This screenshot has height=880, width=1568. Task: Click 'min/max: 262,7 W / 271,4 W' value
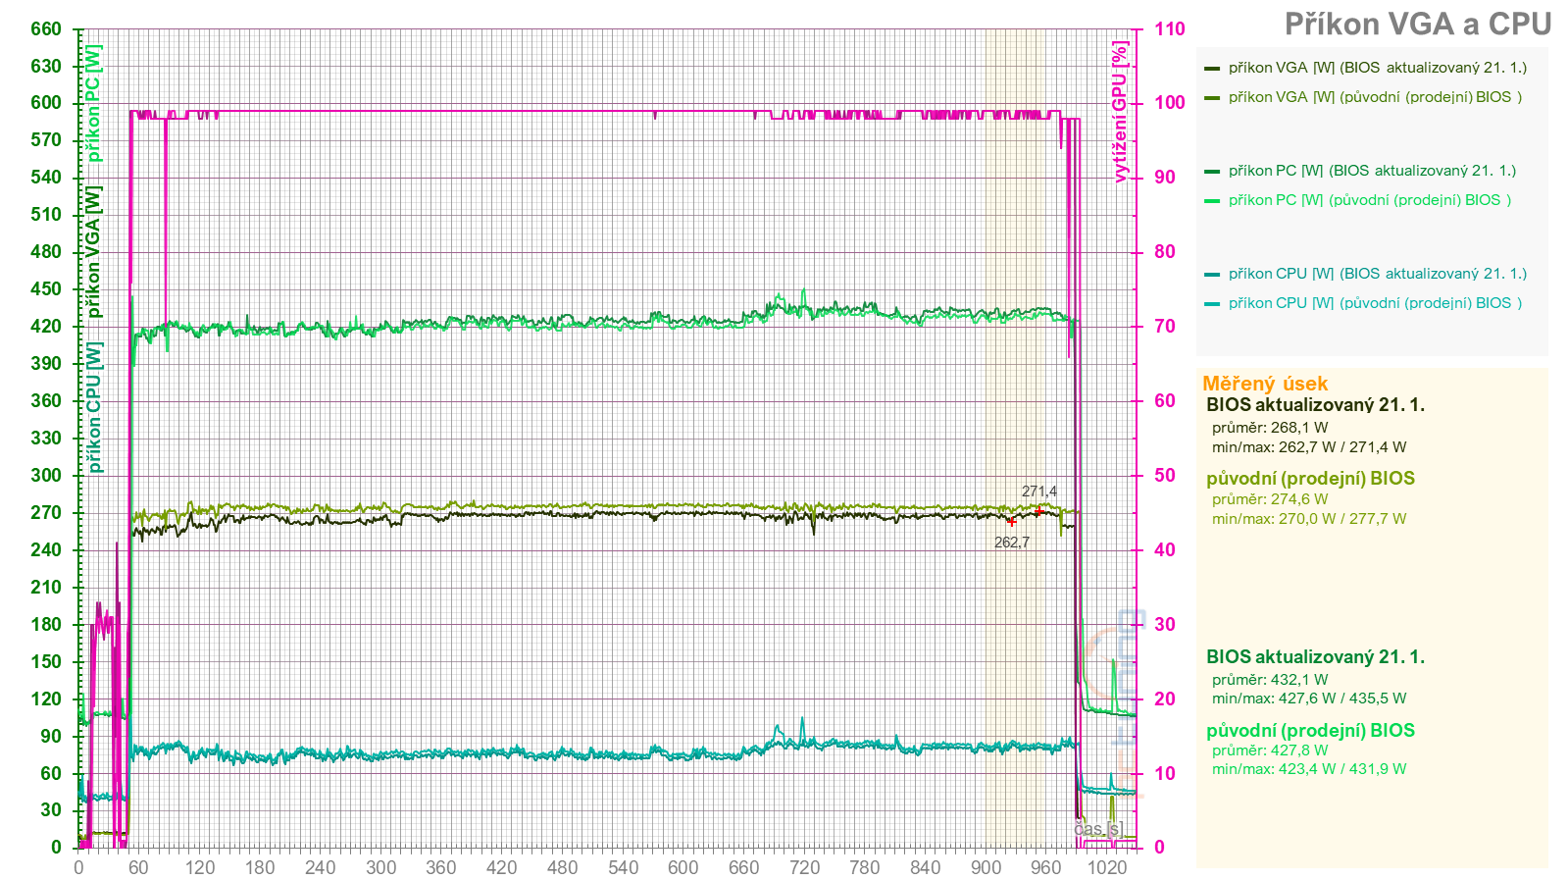coord(1309,447)
